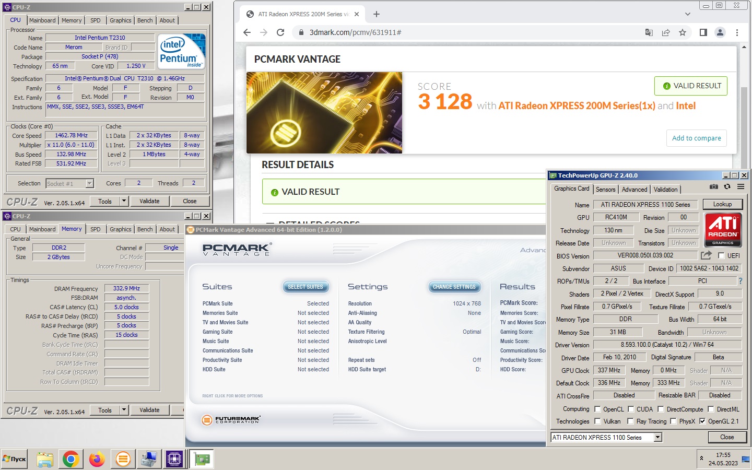The image size is (752, 470).
Task: Click the Firefox taskbar icon
Action: pyautogui.click(x=97, y=459)
